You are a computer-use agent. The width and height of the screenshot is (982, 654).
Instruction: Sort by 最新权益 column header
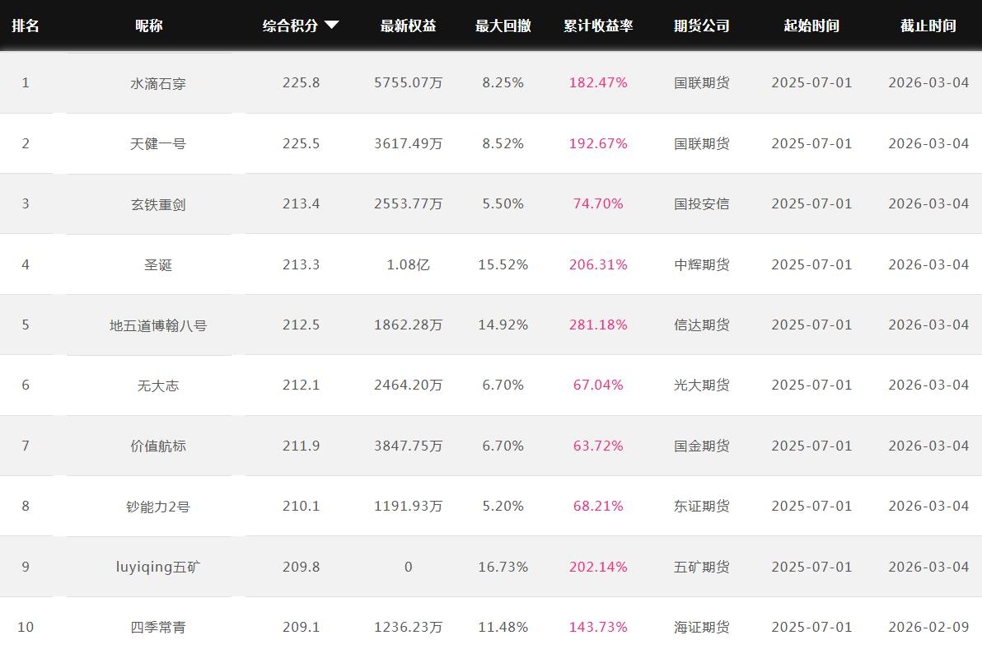coord(408,26)
